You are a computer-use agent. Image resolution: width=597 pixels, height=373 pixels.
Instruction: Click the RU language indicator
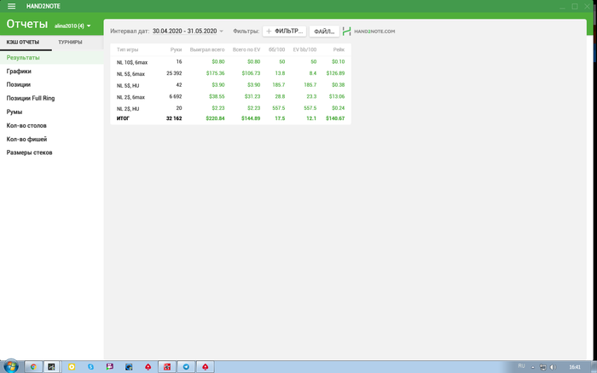tap(521, 366)
